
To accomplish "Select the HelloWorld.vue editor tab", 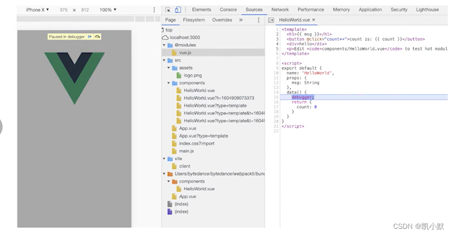I will [x=294, y=20].
